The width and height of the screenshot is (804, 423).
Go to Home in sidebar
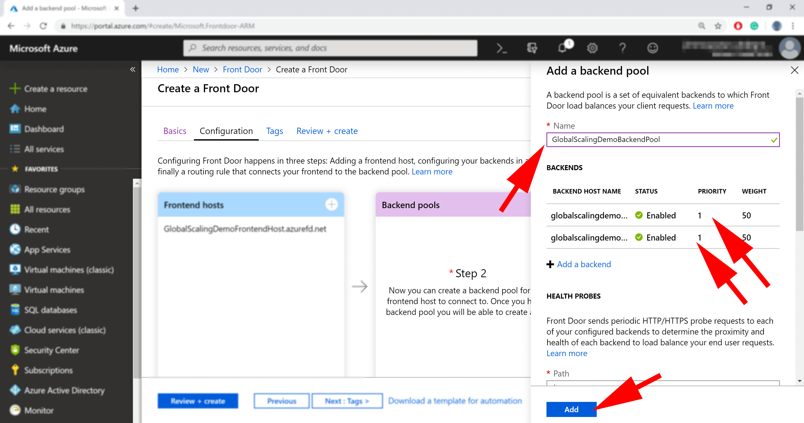[x=35, y=109]
